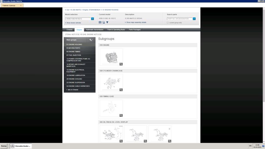Expand also in Chassis entry

coord(72,90)
